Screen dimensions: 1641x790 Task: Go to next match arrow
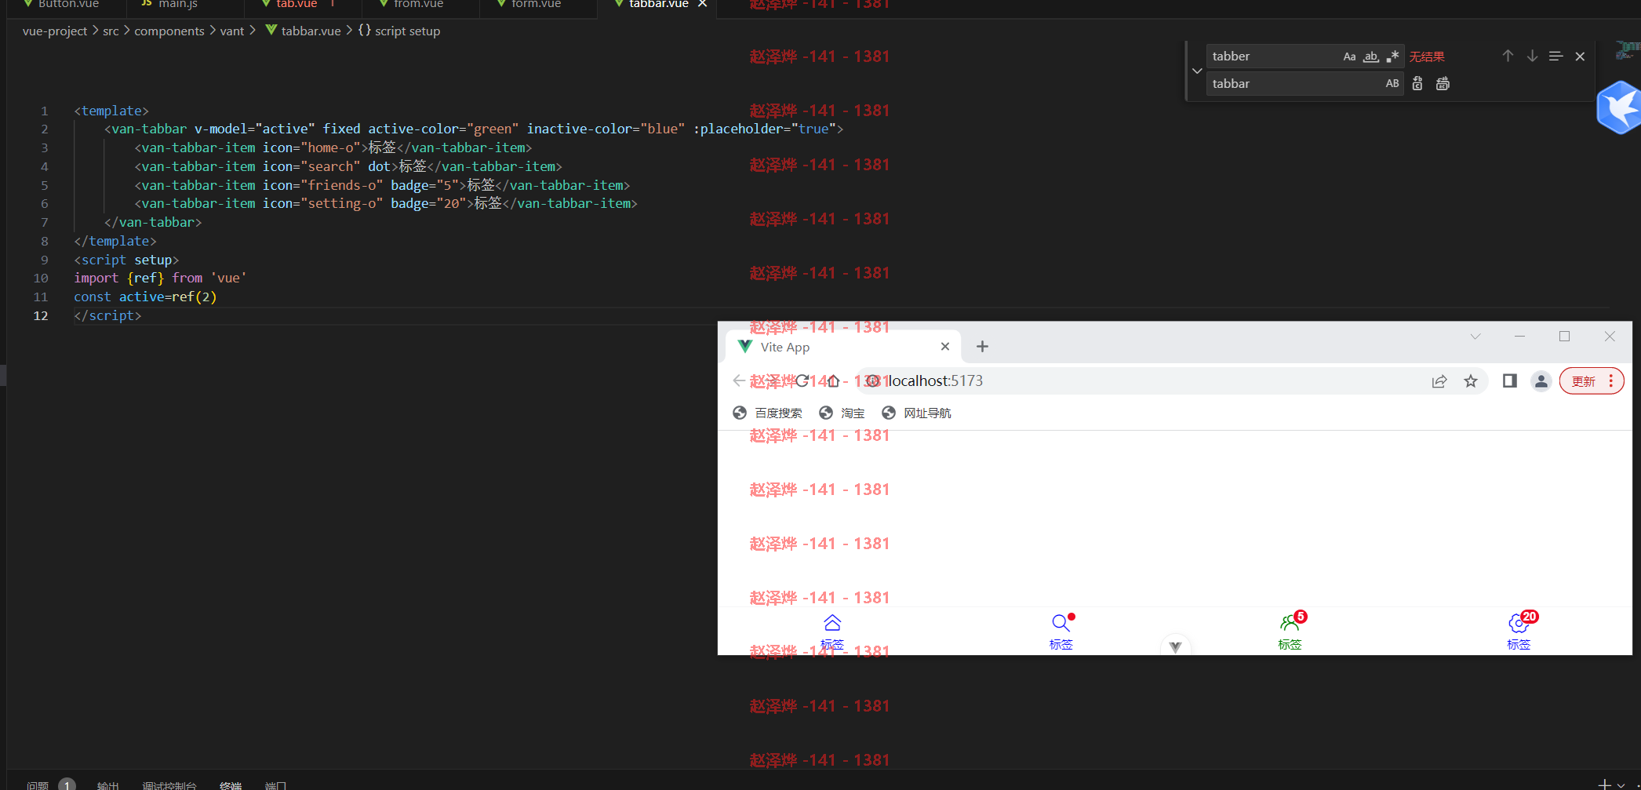click(x=1532, y=56)
